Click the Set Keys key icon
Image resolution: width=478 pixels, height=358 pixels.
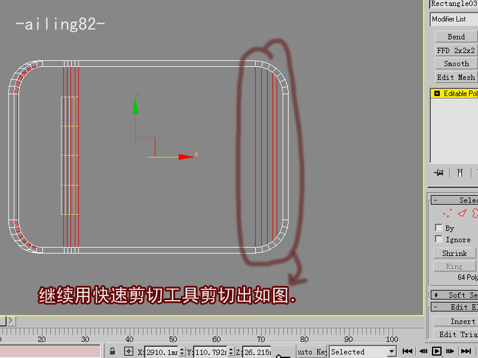pyautogui.click(x=283, y=355)
